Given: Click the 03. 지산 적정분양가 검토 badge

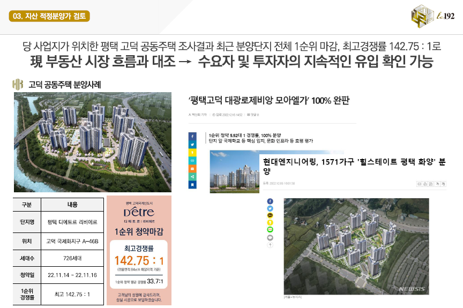Looking at the screenshot, I should click(x=49, y=16).
